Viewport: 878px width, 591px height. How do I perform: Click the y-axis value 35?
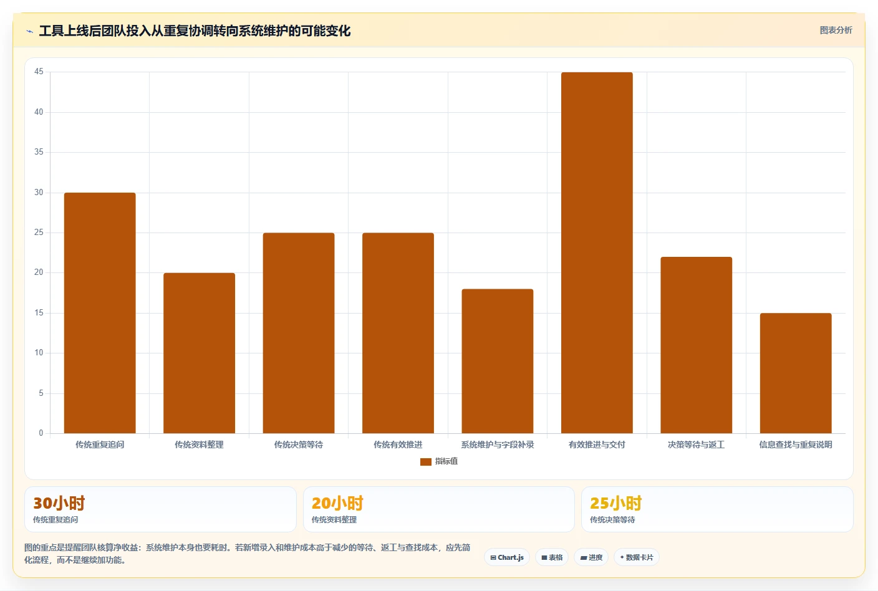tap(39, 152)
